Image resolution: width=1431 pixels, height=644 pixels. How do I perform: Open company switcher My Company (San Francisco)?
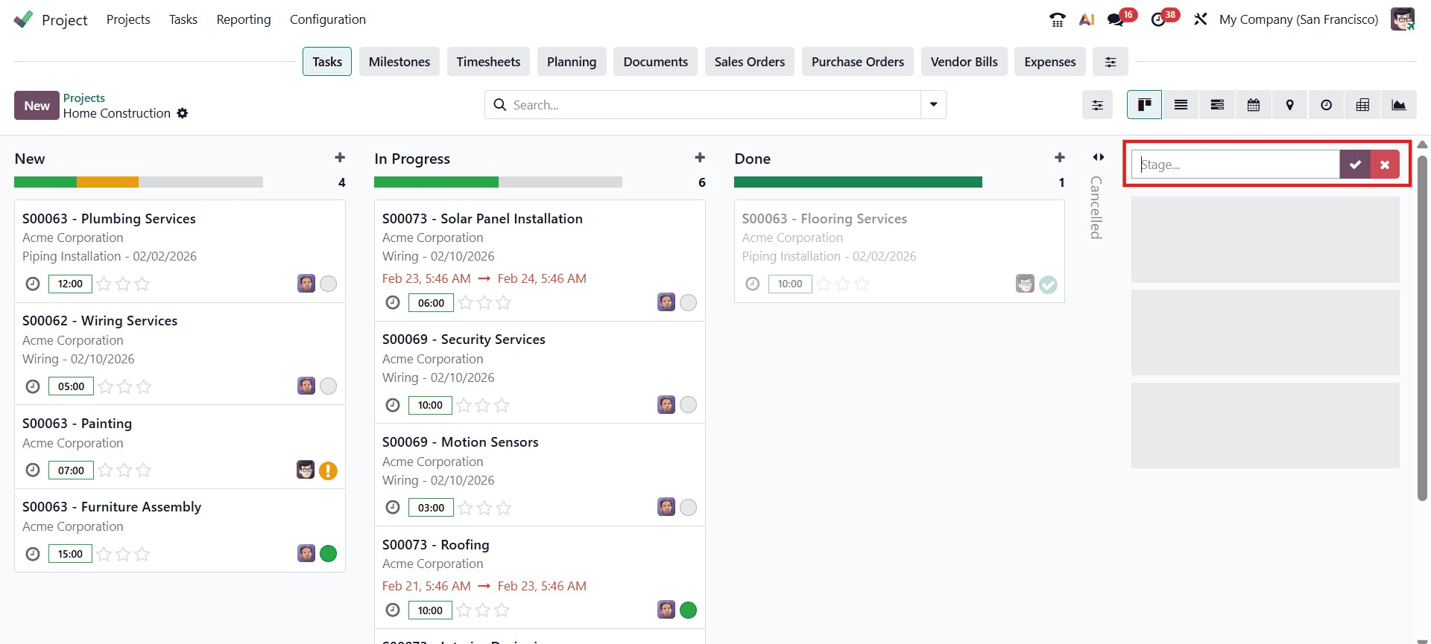1298,19
